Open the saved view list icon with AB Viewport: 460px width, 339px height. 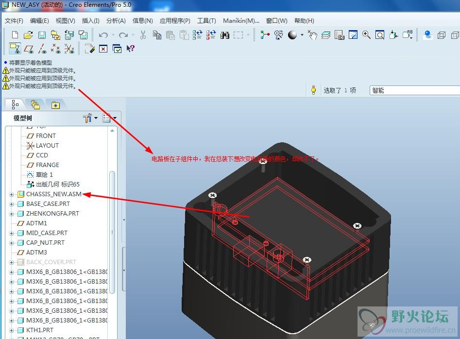coord(408,35)
